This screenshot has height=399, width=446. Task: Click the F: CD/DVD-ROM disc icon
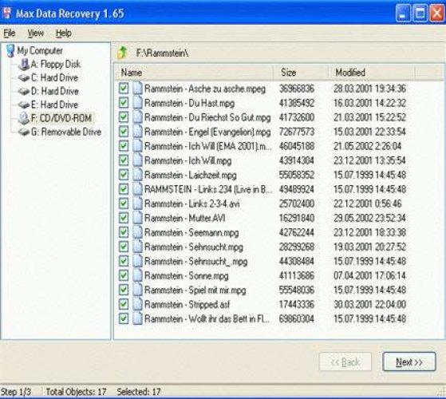coord(24,118)
